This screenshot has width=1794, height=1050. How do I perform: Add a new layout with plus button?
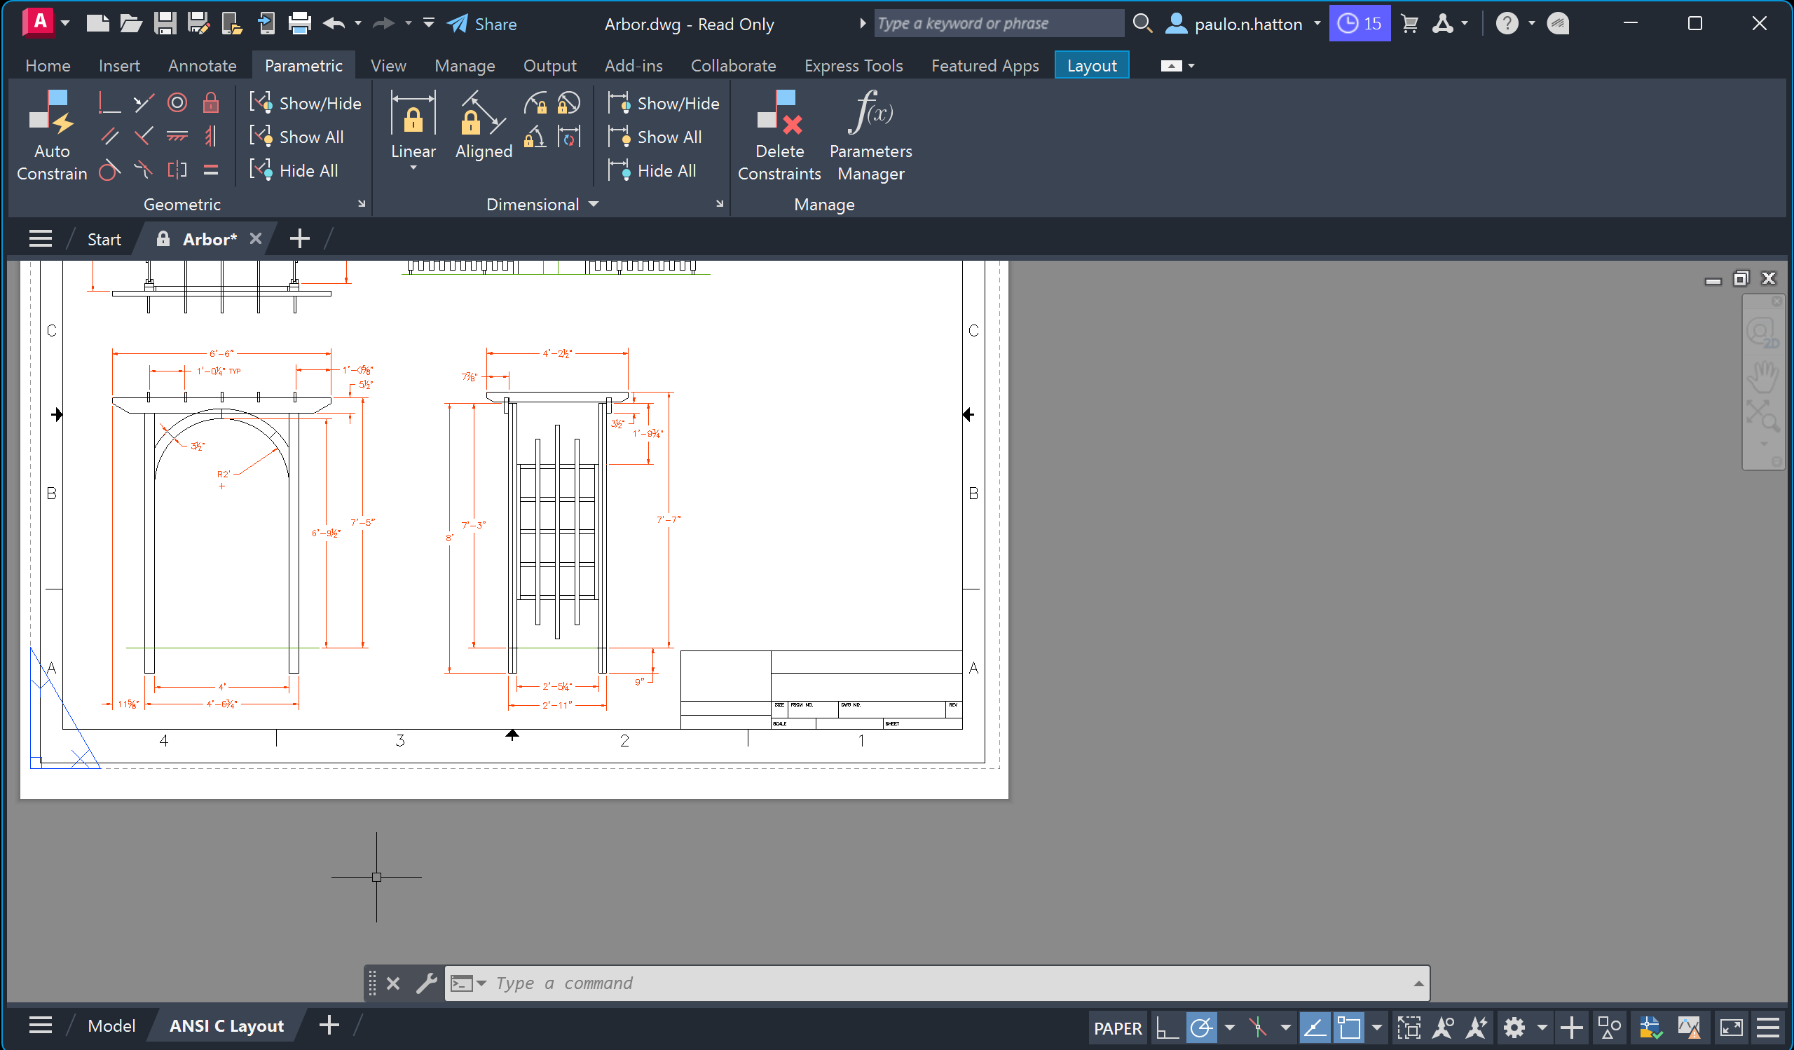point(329,1025)
